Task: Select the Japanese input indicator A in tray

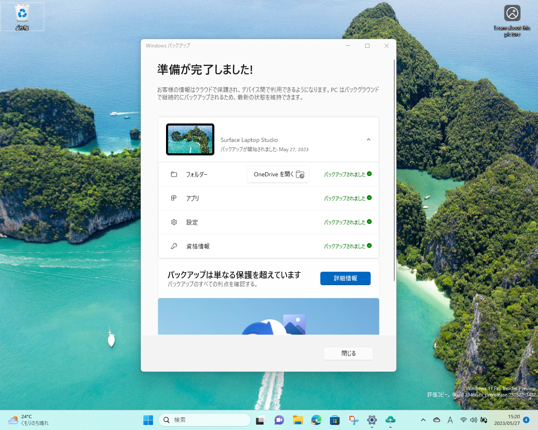Action: coord(450,420)
